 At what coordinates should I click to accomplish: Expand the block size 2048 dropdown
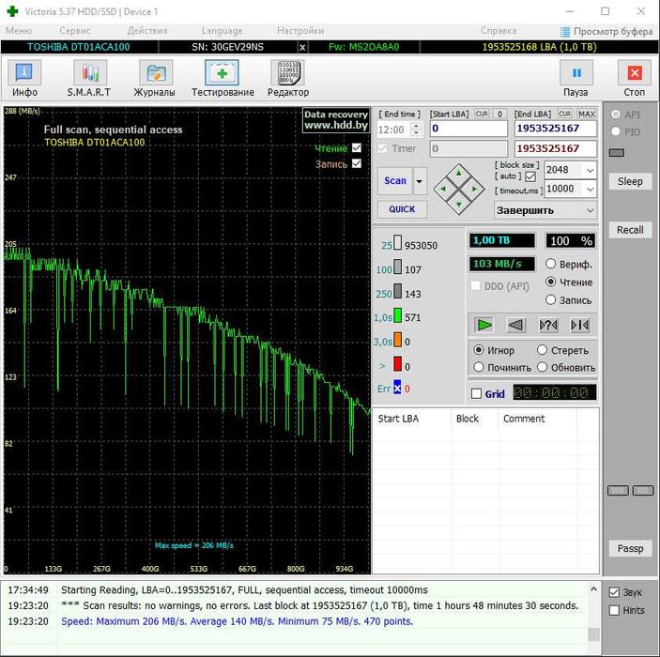589,170
